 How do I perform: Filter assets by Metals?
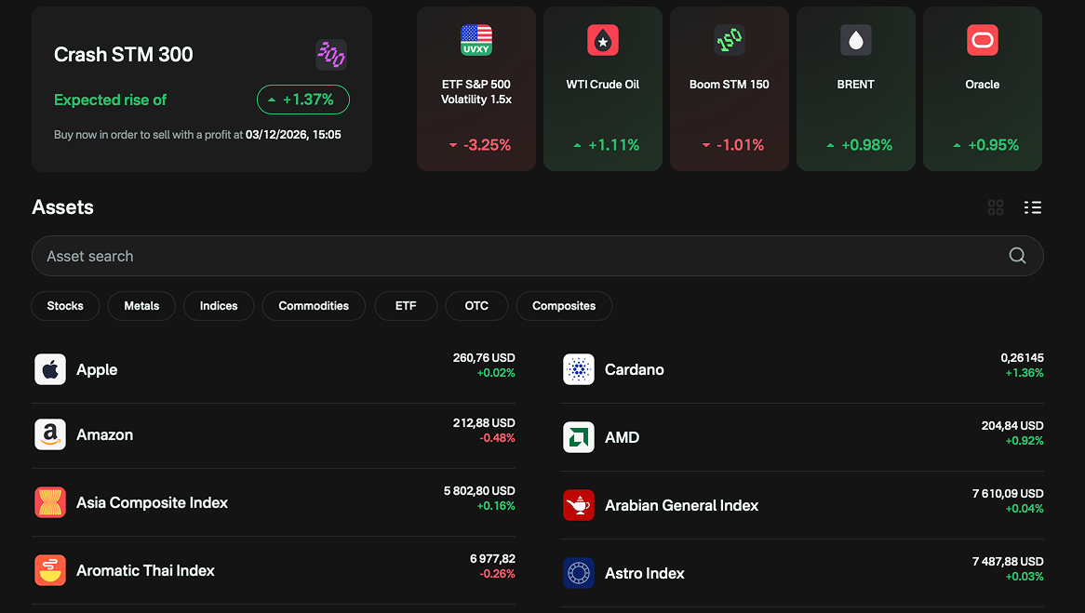coord(141,306)
